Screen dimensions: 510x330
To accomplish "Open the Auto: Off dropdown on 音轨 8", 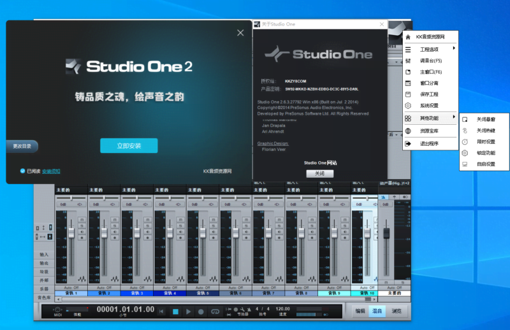I will click(301, 288).
